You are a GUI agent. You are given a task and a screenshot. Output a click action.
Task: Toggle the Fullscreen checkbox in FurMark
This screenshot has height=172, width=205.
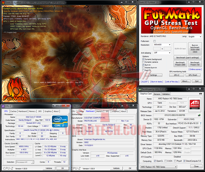155,41
